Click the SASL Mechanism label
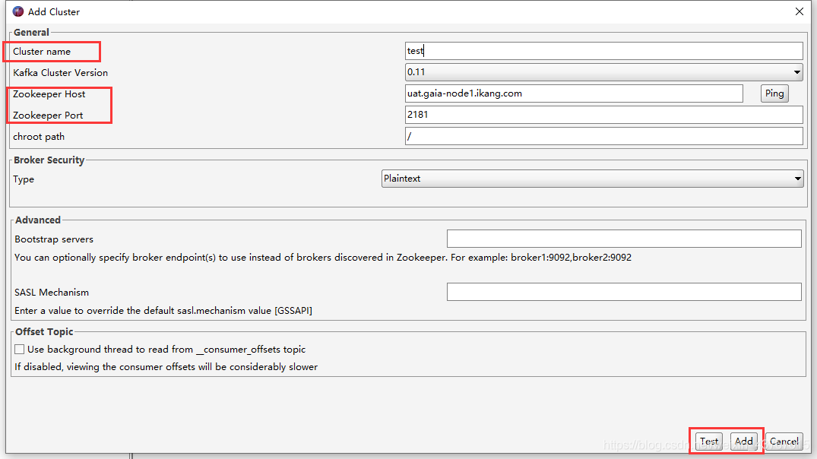This screenshot has height=459, width=817. tap(52, 293)
